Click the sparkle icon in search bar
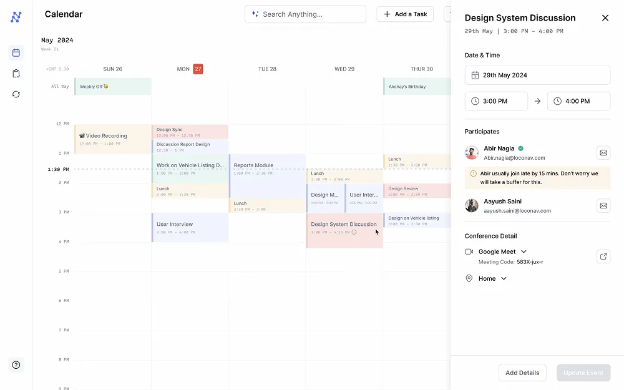Screen dimensions: 624x390 click(255, 14)
